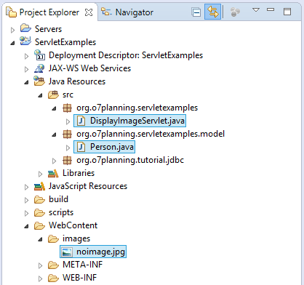The image size is (304, 285).
Task: Click the JAX-WS Web Services icon
Action: (x=39, y=68)
